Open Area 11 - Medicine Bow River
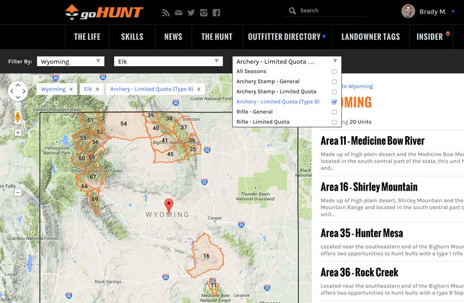This screenshot has width=464, height=303. point(372,141)
